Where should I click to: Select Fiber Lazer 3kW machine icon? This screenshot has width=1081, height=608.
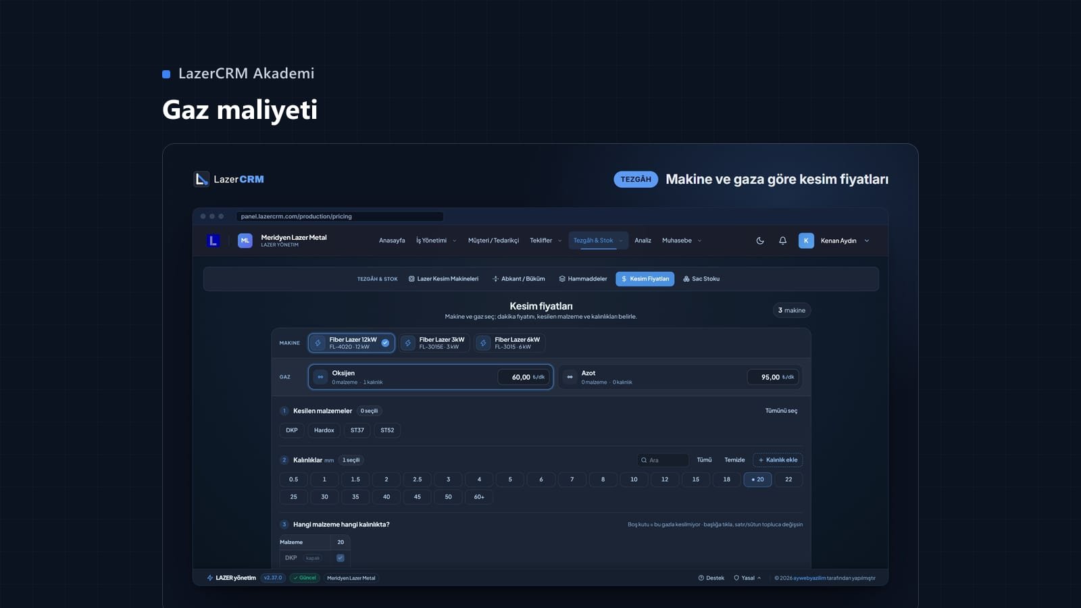(408, 343)
